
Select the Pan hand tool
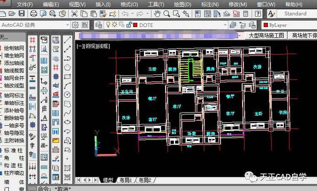158,14
